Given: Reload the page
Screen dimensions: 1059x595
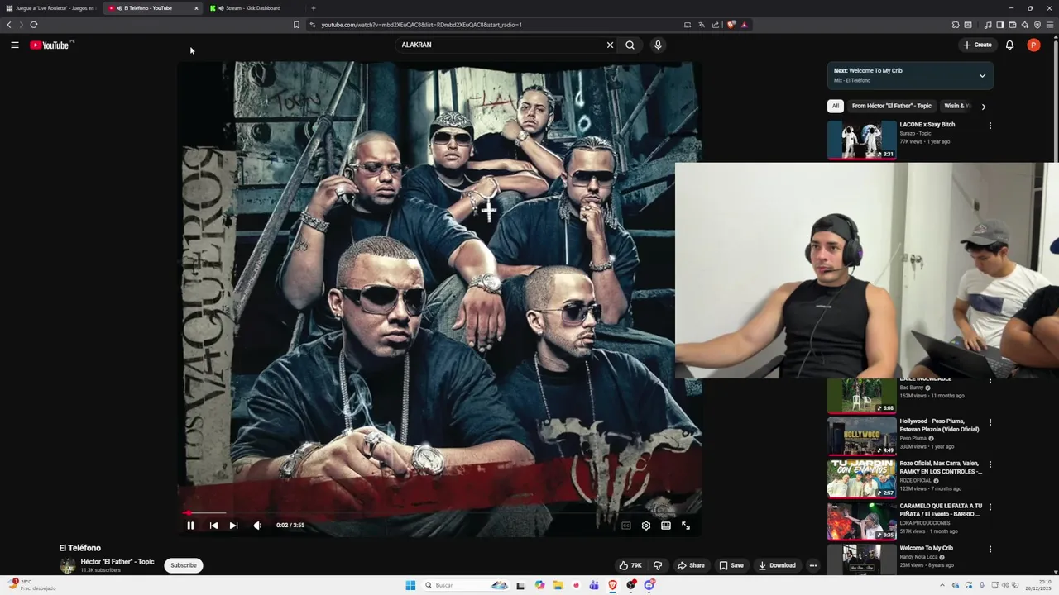Looking at the screenshot, I should pos(34,25).
